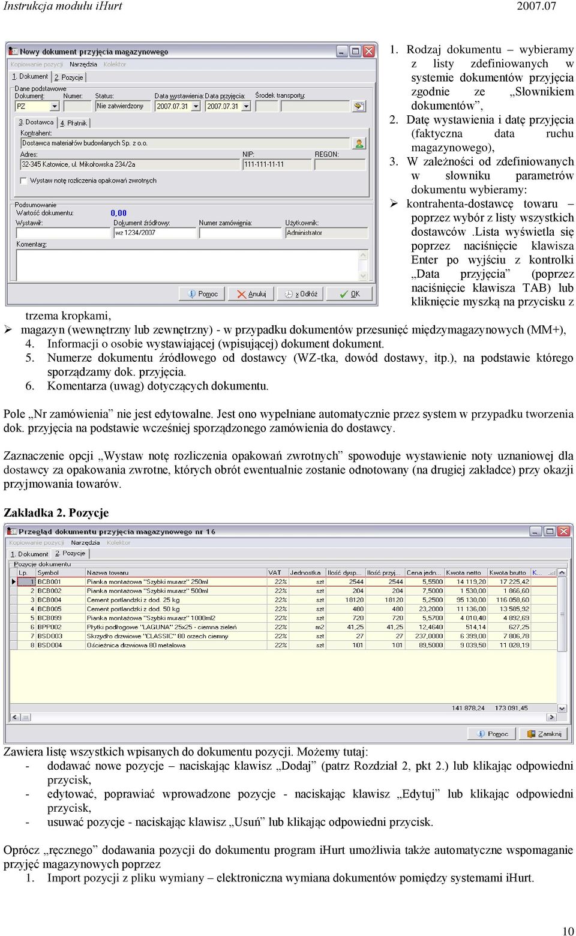Open Narzędzia menu in Nowy dokument window
This screenshot has width=576, height=936.
pos(83,64)
